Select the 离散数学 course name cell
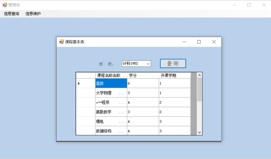Viewport: 271px width, 159px height. 111,112
